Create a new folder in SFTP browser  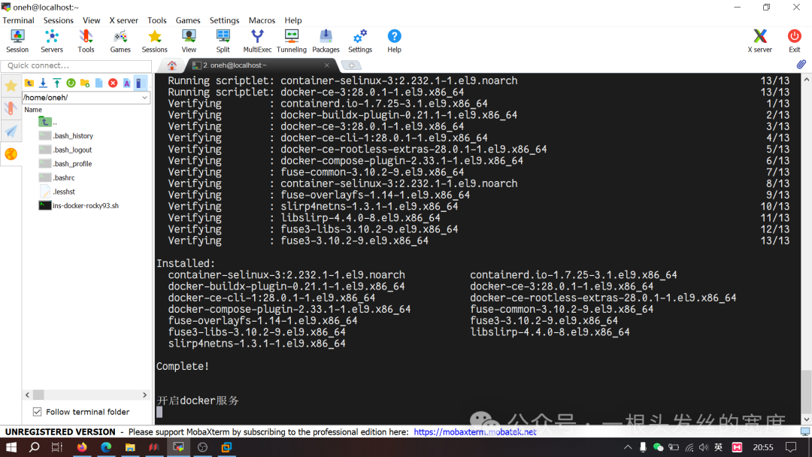click(85, 83)
